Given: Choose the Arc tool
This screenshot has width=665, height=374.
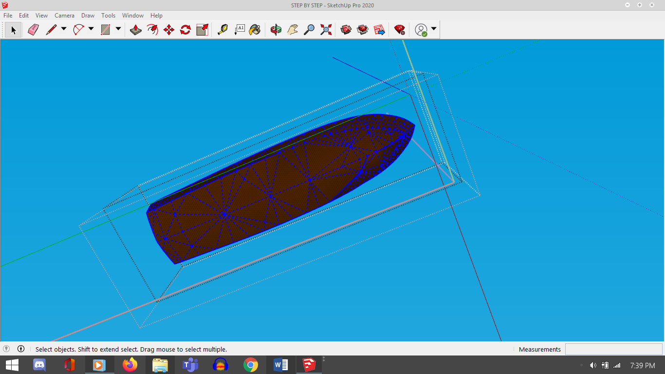Looking at the screenshot, I should tap(78, 30).
